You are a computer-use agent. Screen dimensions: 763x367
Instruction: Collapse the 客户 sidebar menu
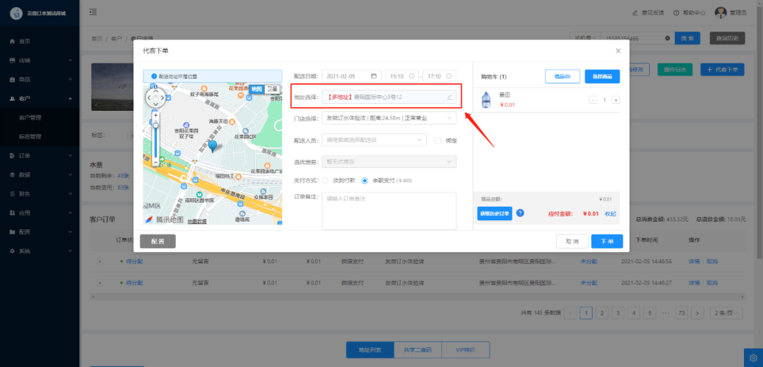pyautogui.click(x=40, y=99)
